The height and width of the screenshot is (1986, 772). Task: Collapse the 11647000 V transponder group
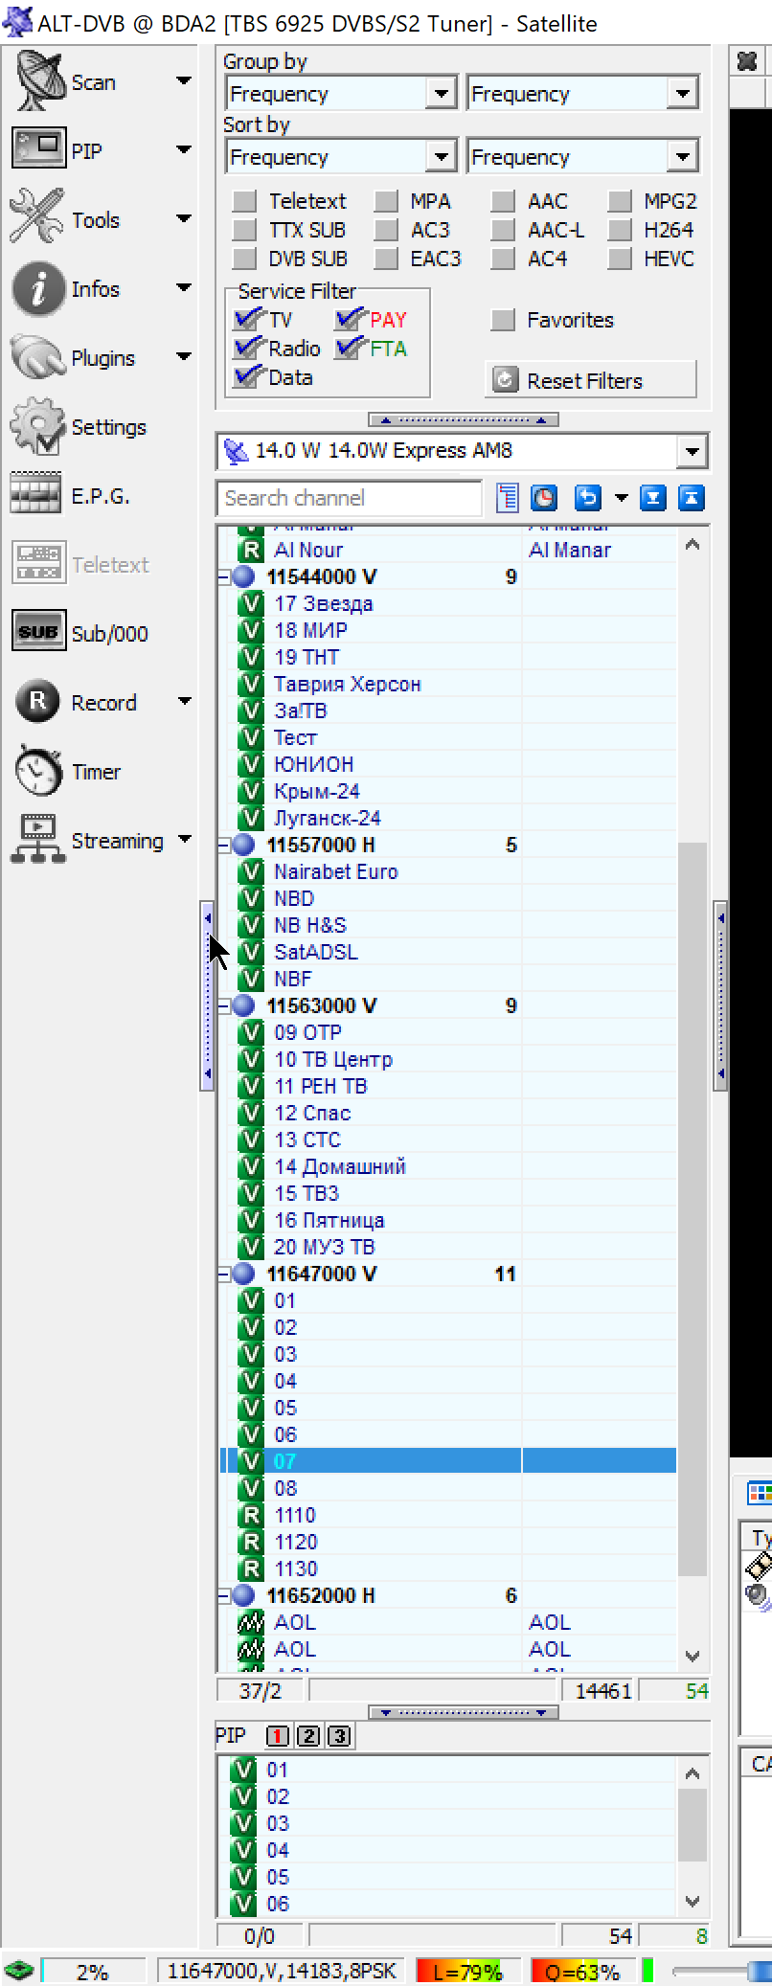224,1274
